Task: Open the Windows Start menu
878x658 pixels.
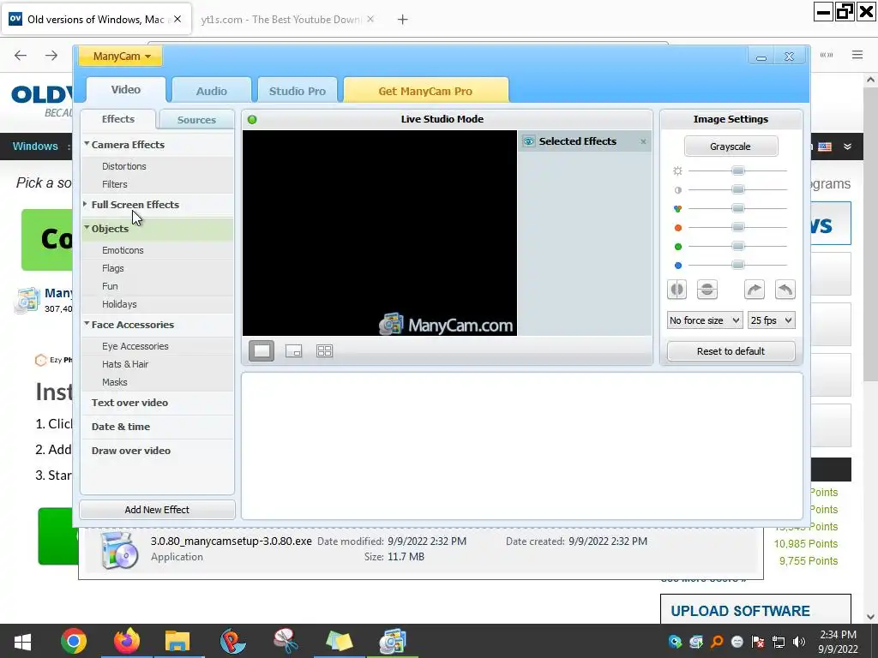Action: pos(22,641)
